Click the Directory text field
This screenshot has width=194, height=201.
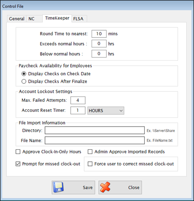click(95, 131)
